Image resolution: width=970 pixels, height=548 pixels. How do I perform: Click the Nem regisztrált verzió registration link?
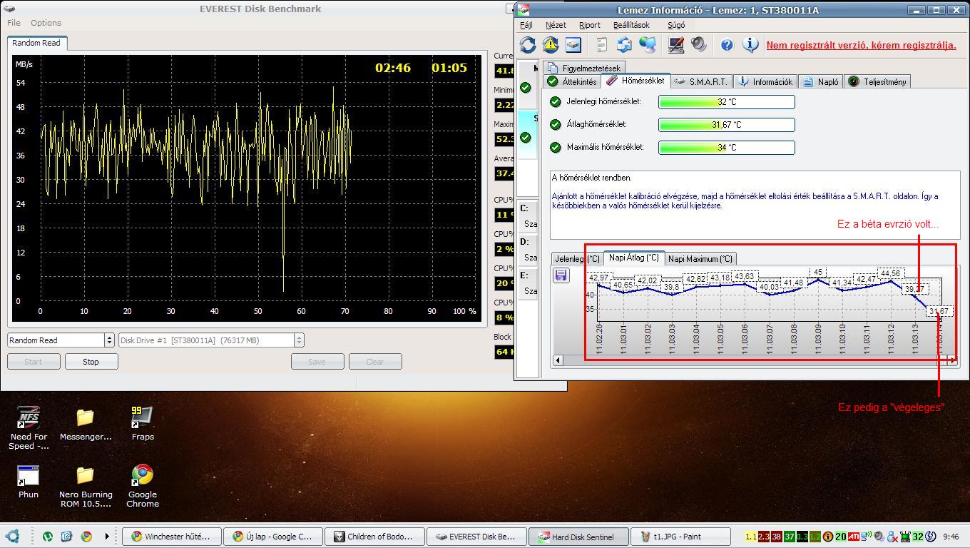click(x=861, y=45)
